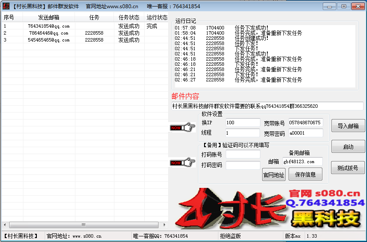Focus the 换IP input field
Viewport: 367px width, 242px height.
[x=243, y=123]
